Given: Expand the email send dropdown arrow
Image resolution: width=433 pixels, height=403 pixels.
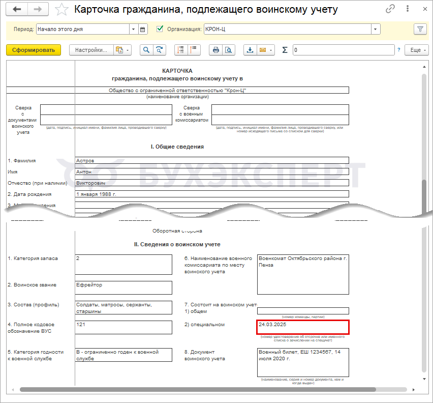Looking at the screenshot, I should [x=271, y=50].
